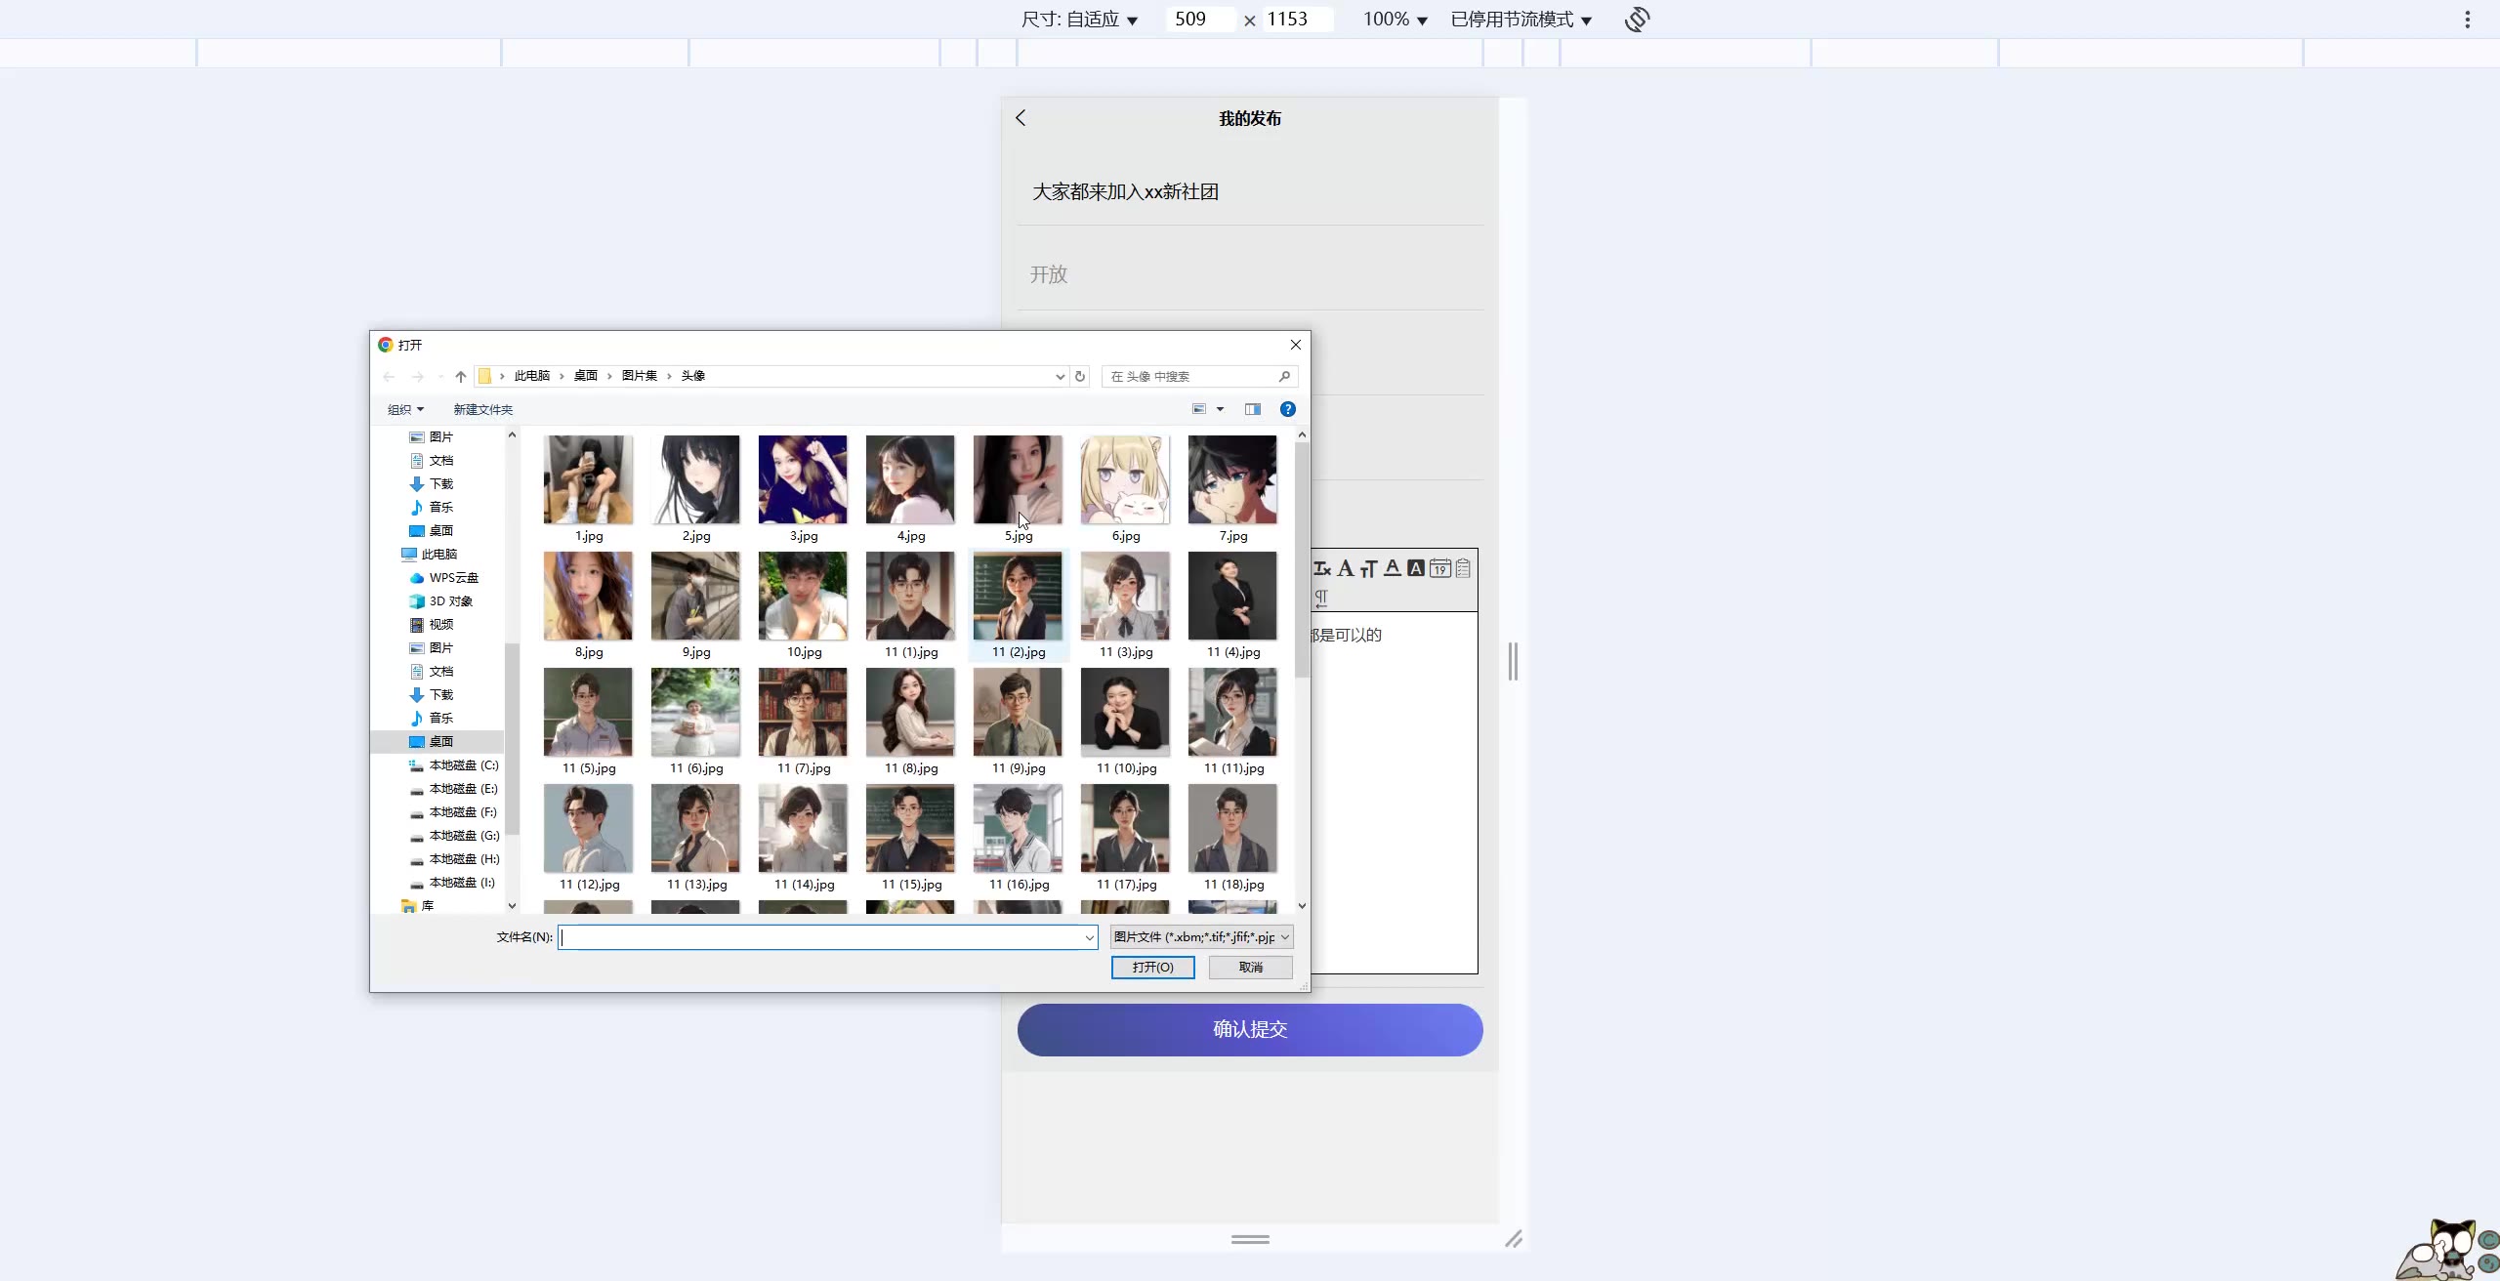Click the rotate device icon in toolbar
2500x1281 pixels.
pos(1638,20)
